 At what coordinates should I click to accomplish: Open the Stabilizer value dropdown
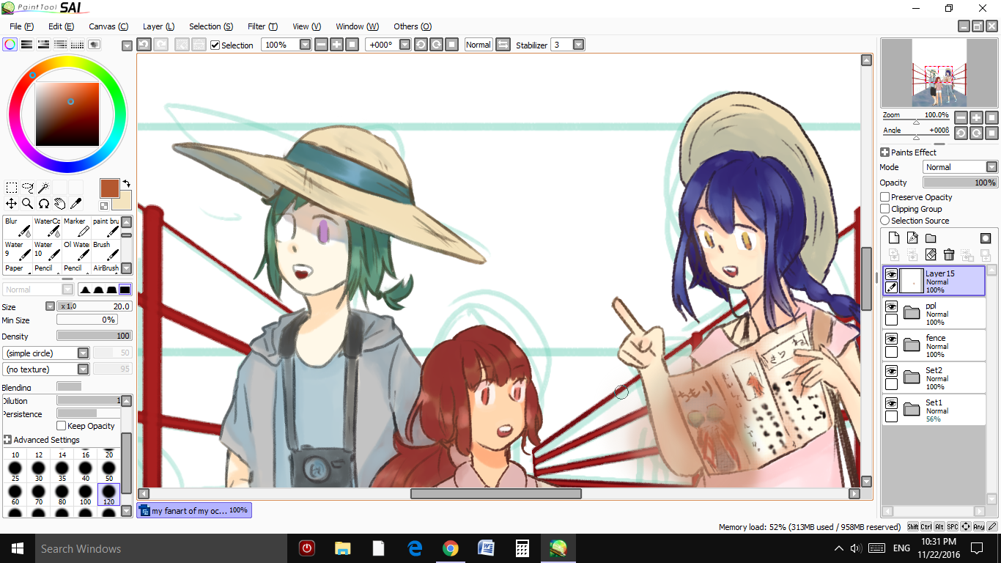578,45
